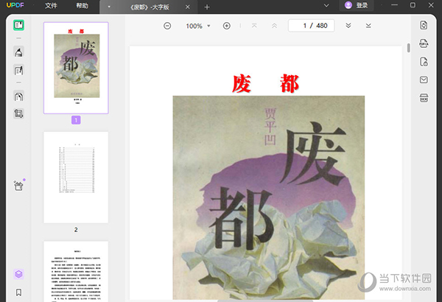Click the zoom in plus button
442x302 pixels.
click(226, 26)
